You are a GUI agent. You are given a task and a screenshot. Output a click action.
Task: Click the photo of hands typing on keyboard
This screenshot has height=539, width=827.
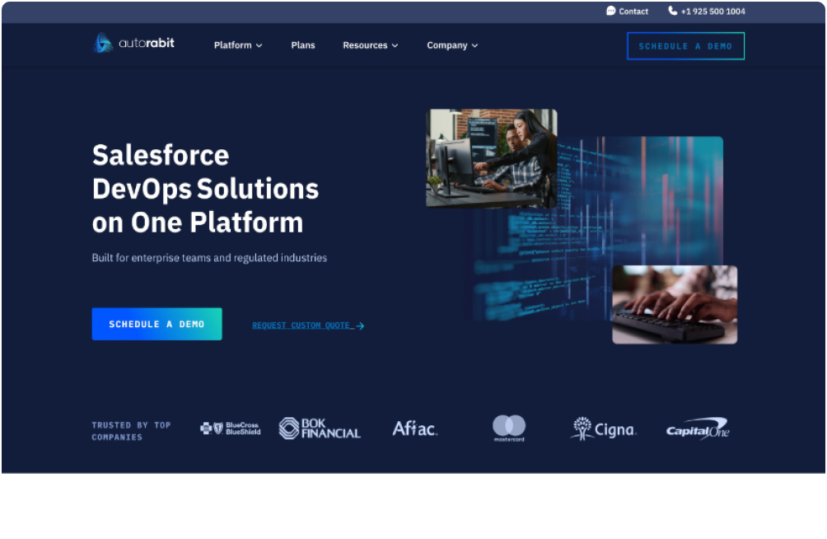[x=675, y=305]
